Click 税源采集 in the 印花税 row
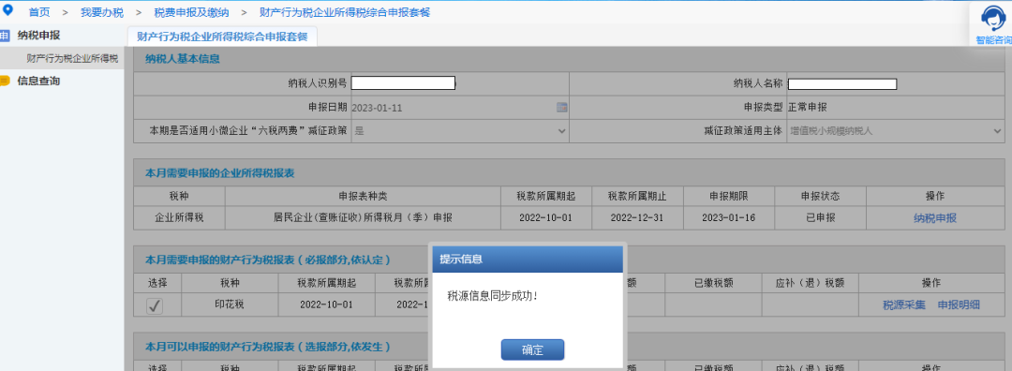 tap(903, 304)
